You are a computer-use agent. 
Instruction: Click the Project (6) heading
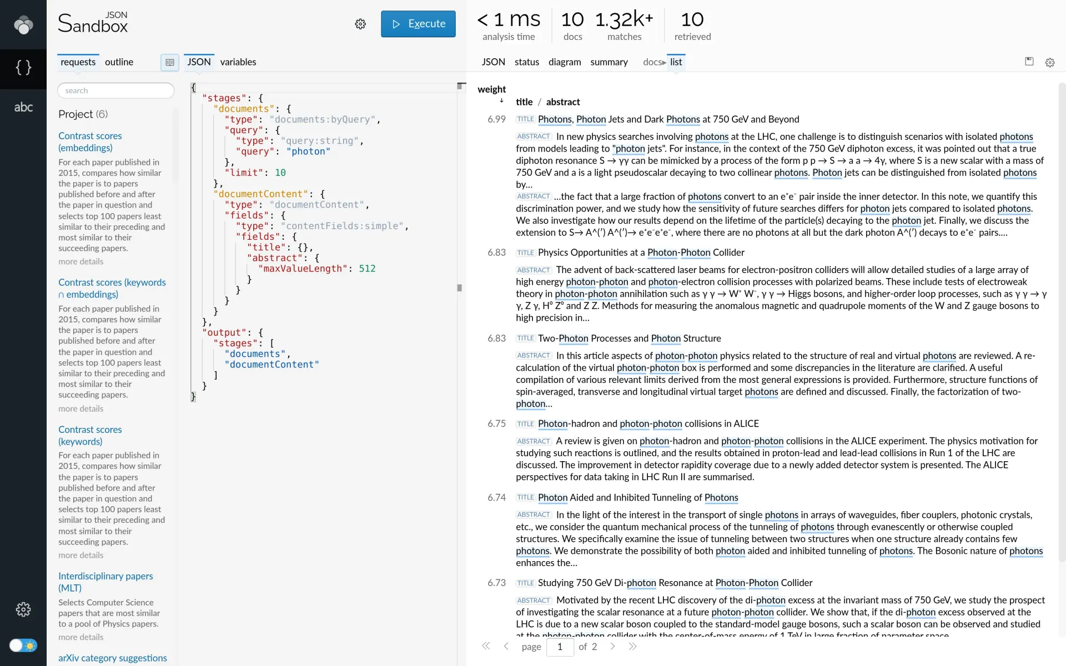(x=83, y=114)
